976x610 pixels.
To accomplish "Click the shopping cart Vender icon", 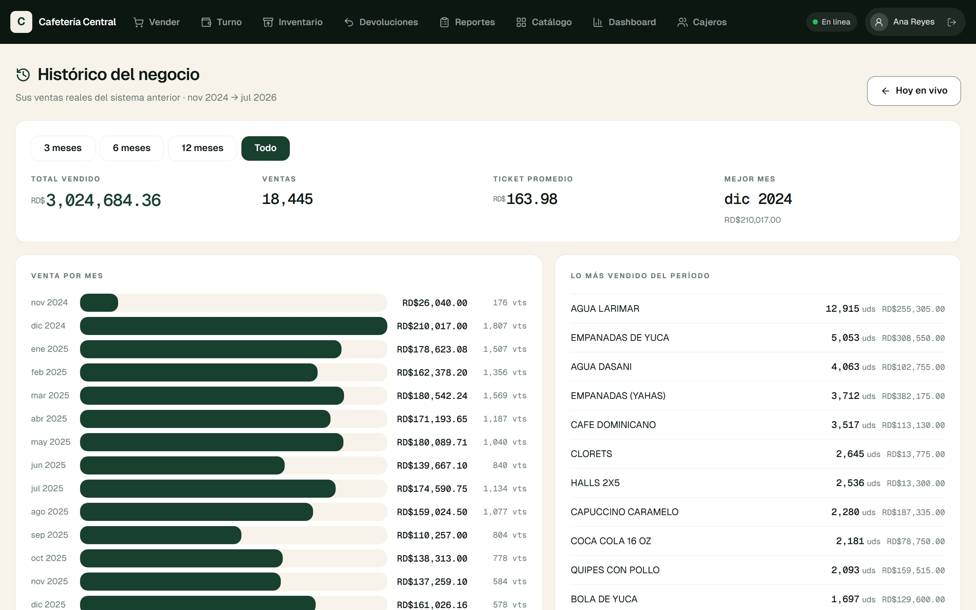I will [138, 22].
